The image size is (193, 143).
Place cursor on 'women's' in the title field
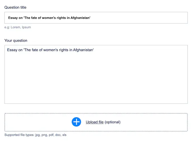pos(49,18)
